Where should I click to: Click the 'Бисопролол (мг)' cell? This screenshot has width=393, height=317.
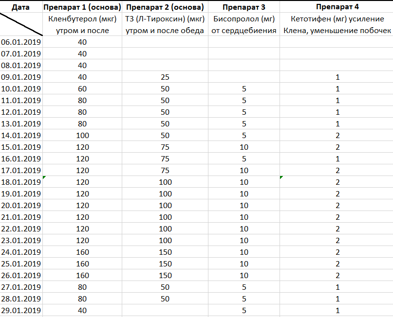pos(243,19)
